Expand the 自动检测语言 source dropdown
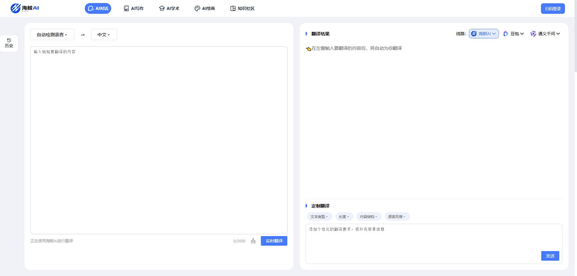577x276 pixels. pyautogui.click(x=52, y=35)
